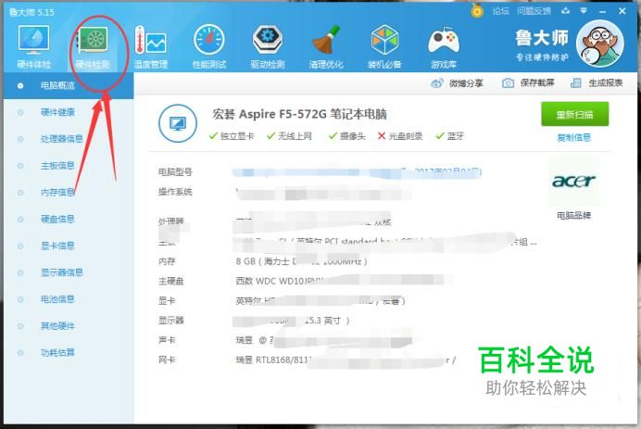Click the 电脑型号 label
Image resolution: width=641 pixels, height=429 pixels.
(x=175, y=172)
